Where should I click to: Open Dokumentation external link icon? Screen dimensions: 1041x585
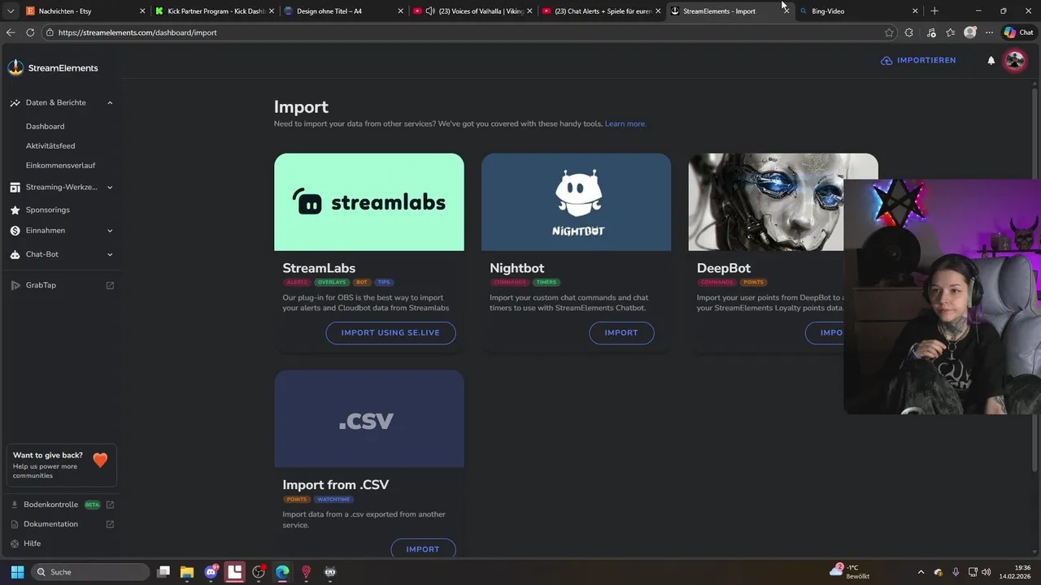click(110, 524)
